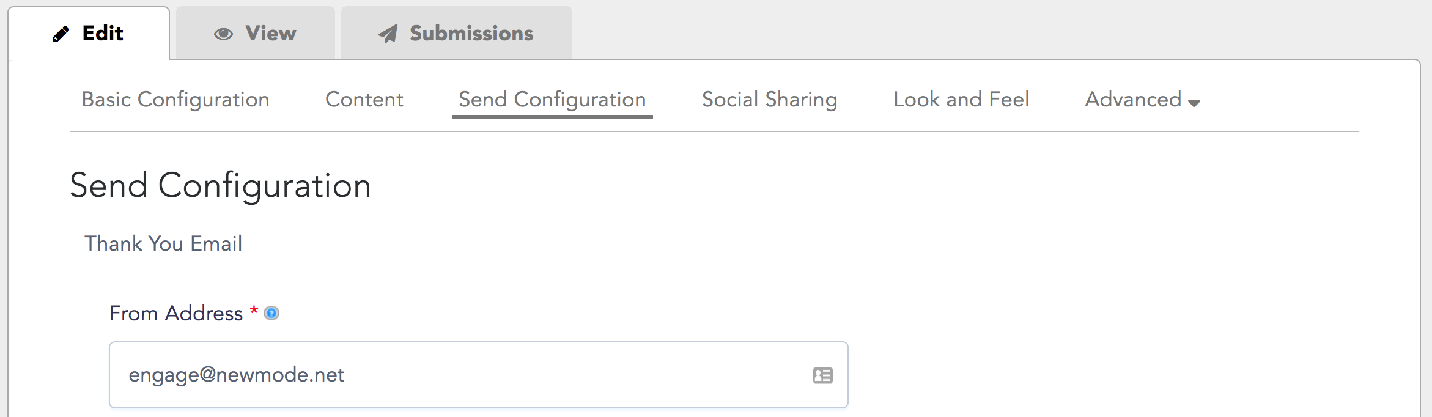Expand the Advanced dropdown caret

click(1194, 103)
